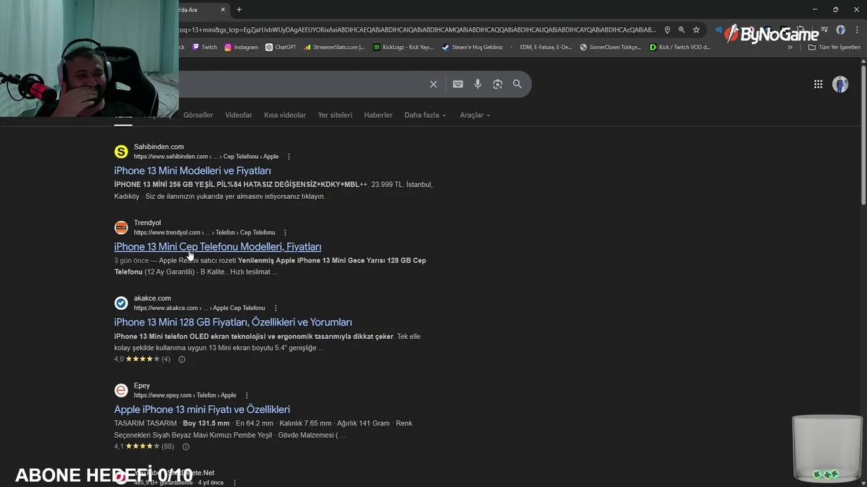Start voice search with microphone icon
Viewport: 867px width, 487px height.
pyautogui.click(x=478, y=84)
